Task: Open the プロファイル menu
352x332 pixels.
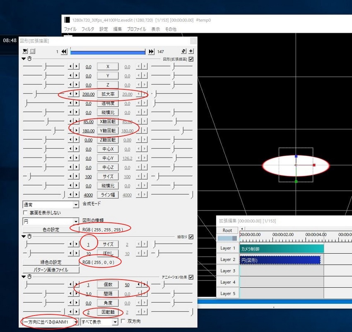Action: (137, 29)
